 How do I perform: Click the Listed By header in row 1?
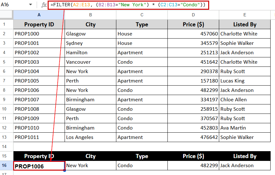(245, 24)
